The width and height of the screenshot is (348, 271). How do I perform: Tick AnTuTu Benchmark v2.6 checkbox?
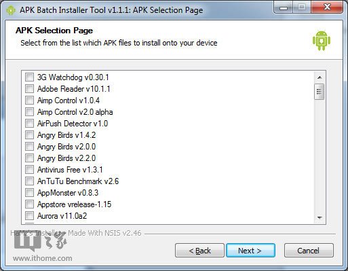(x=29, y=181)
